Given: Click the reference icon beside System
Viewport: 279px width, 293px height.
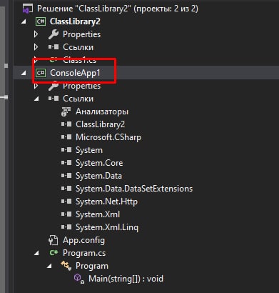Looking at the screenshot, I should tap(66, 150).
